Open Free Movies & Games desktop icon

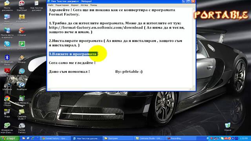22,101
